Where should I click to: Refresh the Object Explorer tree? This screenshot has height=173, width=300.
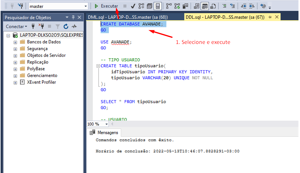(66, 26)
